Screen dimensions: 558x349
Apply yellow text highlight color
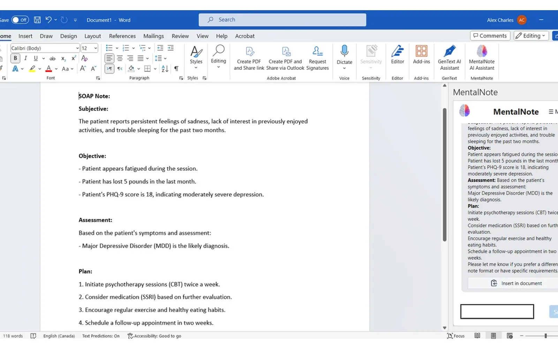click(x=32, y=69)
